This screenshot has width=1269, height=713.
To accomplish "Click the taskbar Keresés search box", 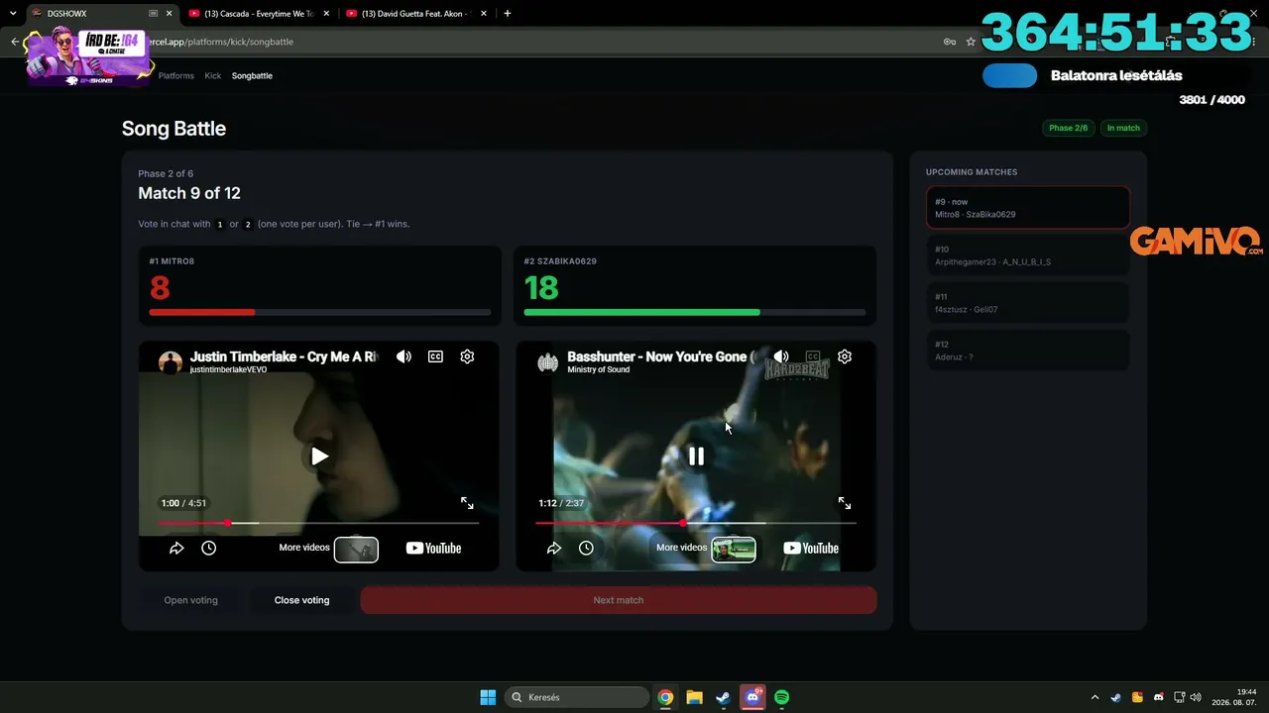I will click(575, 697).
